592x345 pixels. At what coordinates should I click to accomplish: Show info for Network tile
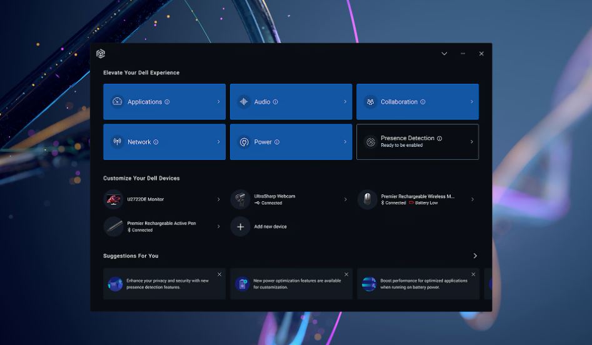point(156,142)
